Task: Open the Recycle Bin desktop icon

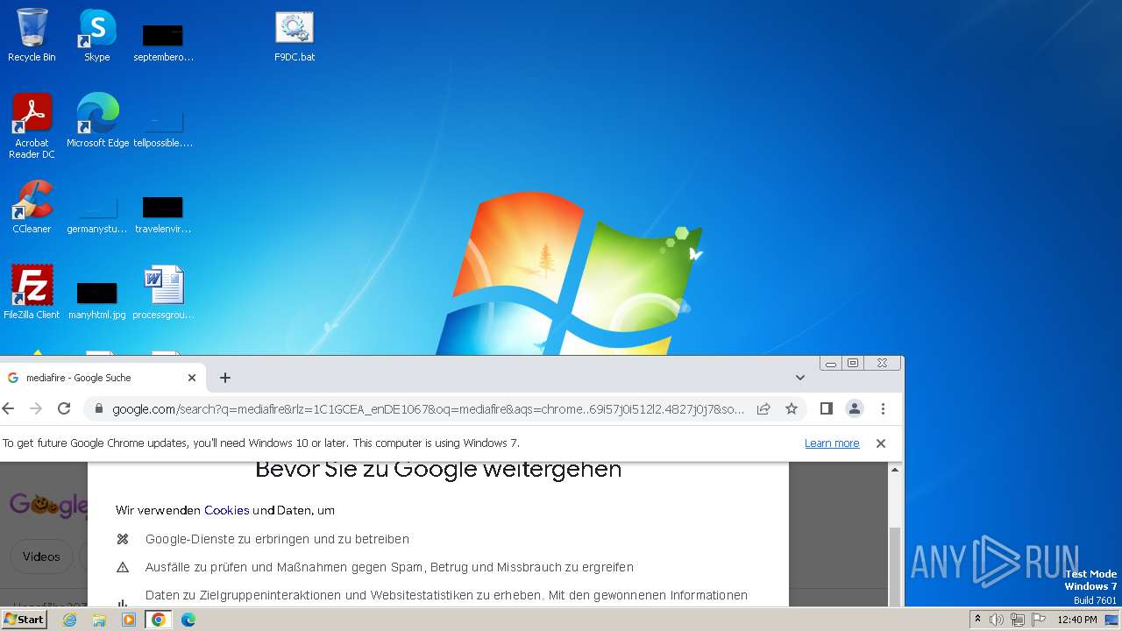Action: (32, 35)
